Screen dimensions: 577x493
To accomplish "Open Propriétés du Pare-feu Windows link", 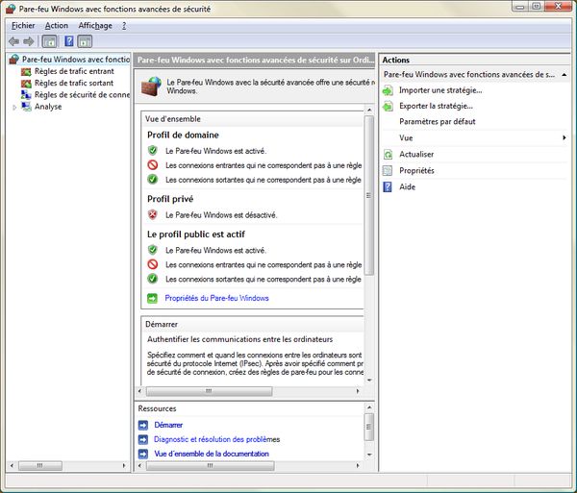I will (x=216, y=298).
